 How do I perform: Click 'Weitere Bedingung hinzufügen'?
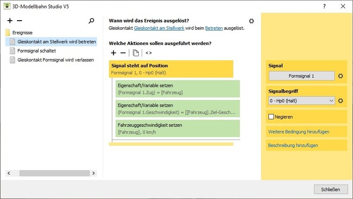(x=298, y=131)
